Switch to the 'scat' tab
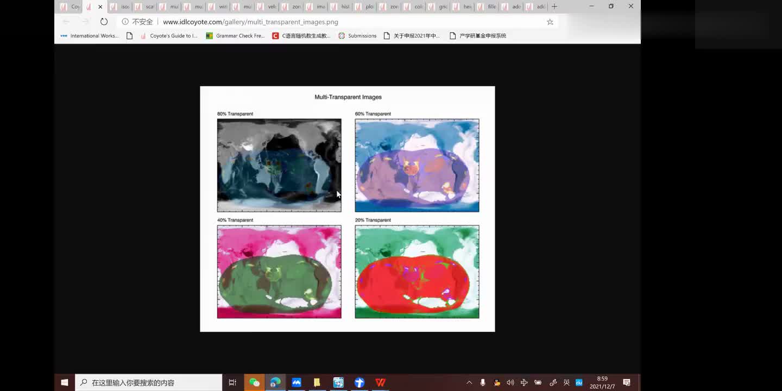This screenshot has height=391, width=782. pos(144,7)
